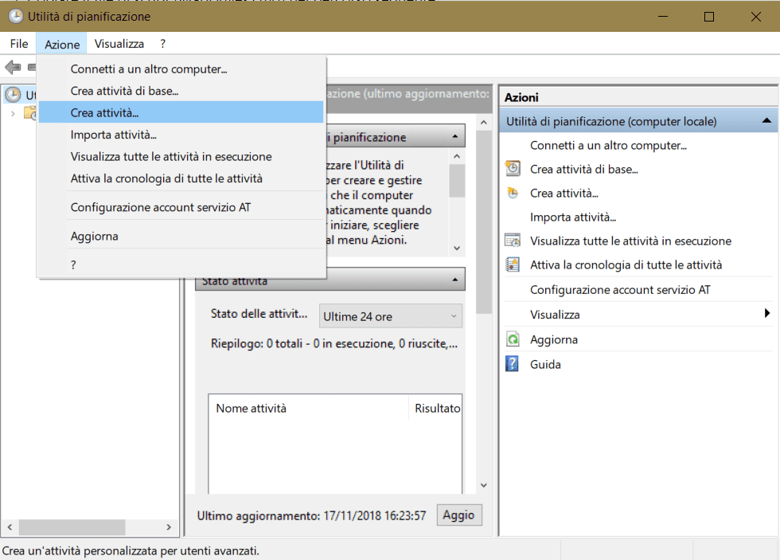Click the Task Scheduler clock icon in title bar
Viewport: 780px width, 560px height.
[x=14, y=16]
